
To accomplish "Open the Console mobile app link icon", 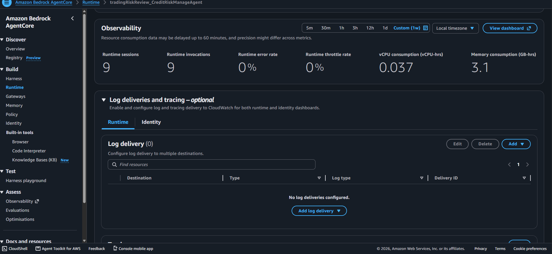I will tap(115, 248).
